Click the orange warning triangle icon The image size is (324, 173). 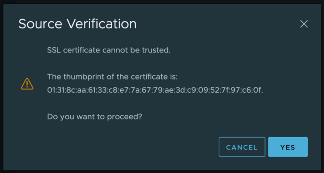[x=27, y=84]
